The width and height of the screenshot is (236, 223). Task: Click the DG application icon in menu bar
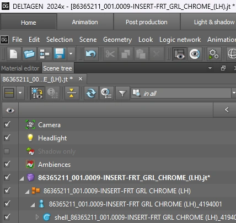click(x=4, y=40)
